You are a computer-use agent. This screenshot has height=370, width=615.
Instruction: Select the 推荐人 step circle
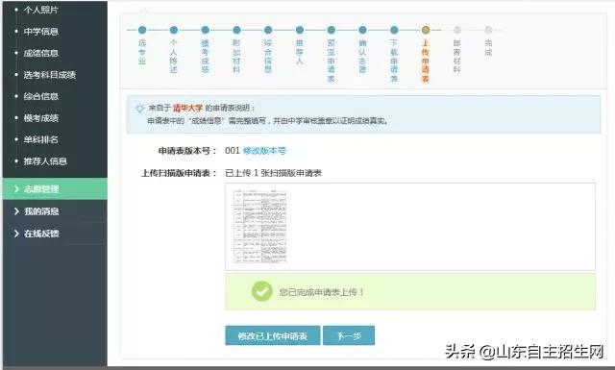coord(300,30)
